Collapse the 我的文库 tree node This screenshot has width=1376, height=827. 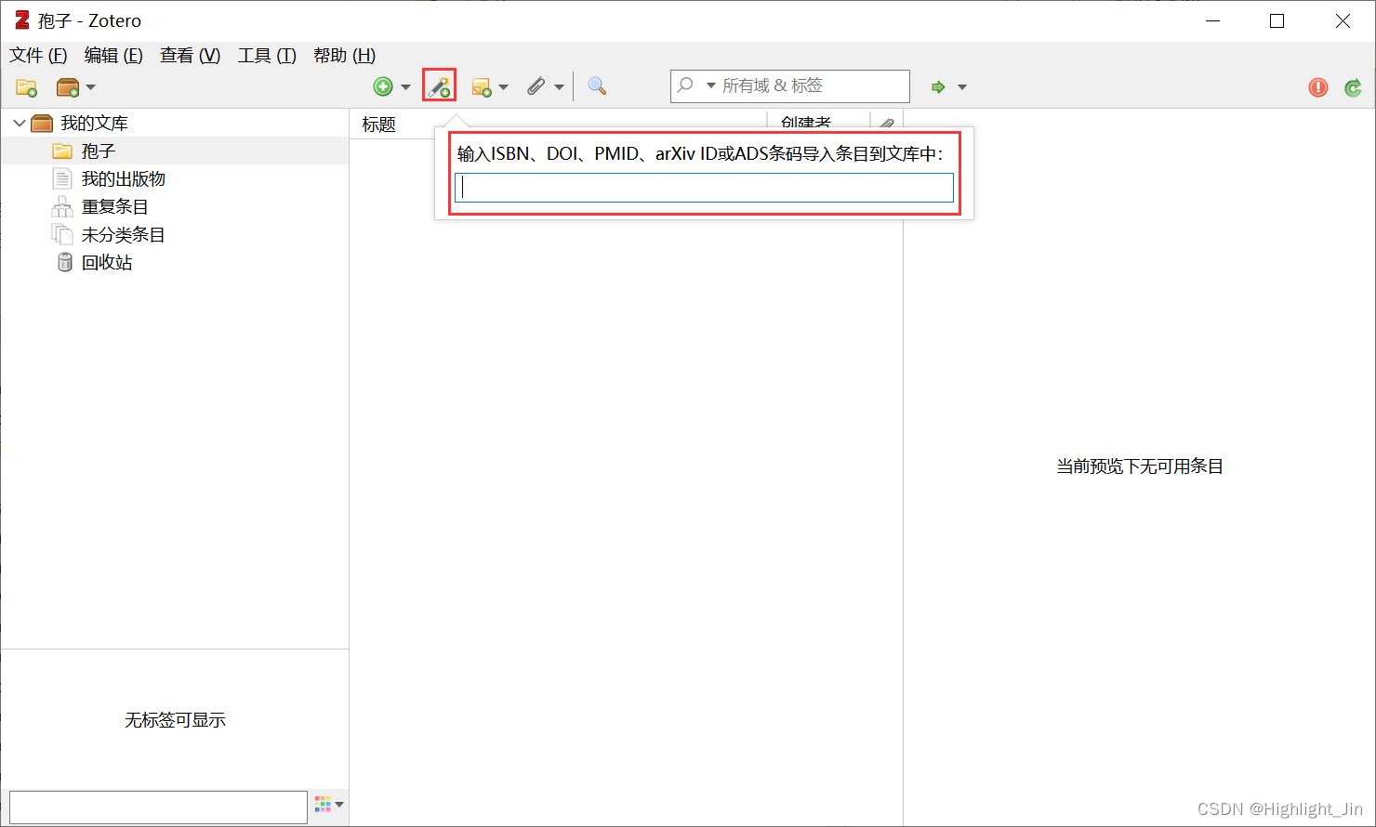point(19,124)
